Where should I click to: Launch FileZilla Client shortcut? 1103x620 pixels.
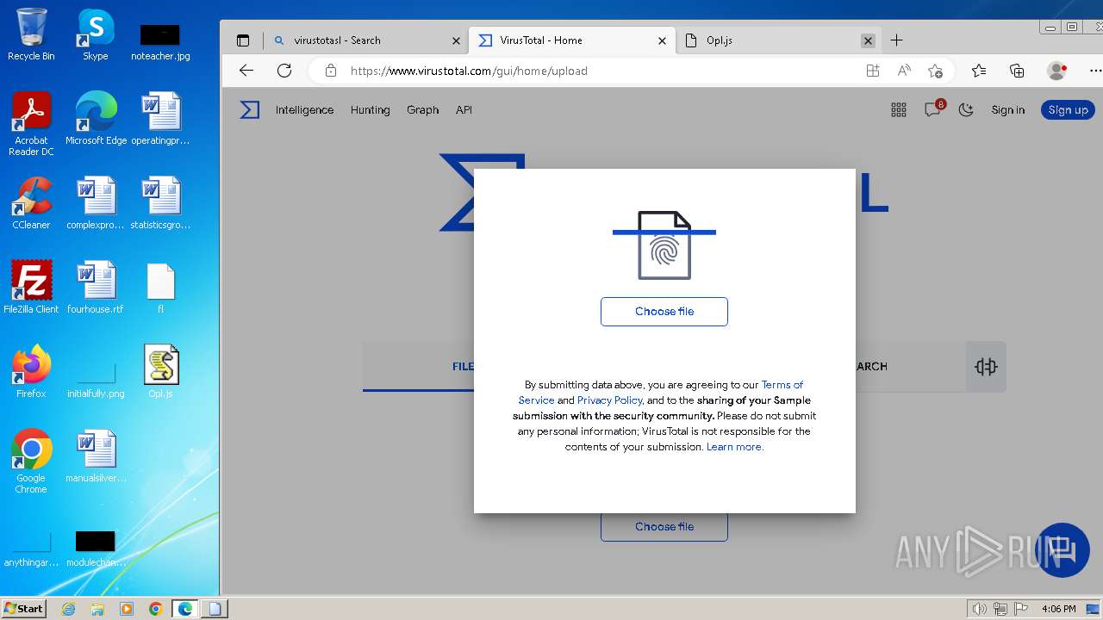[31, 288]
